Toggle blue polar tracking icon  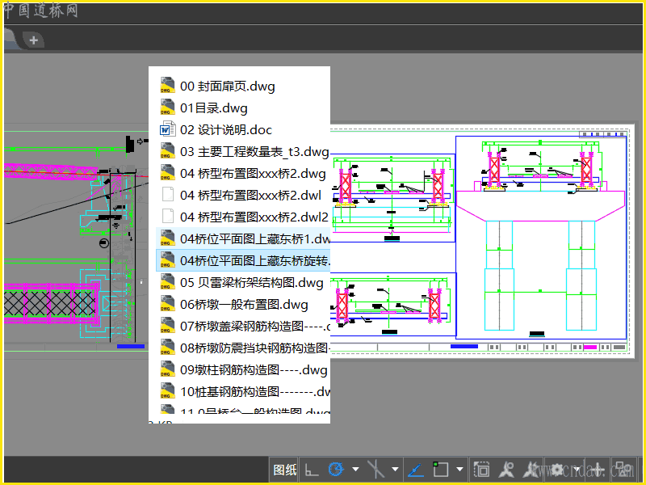coord(335,469)
